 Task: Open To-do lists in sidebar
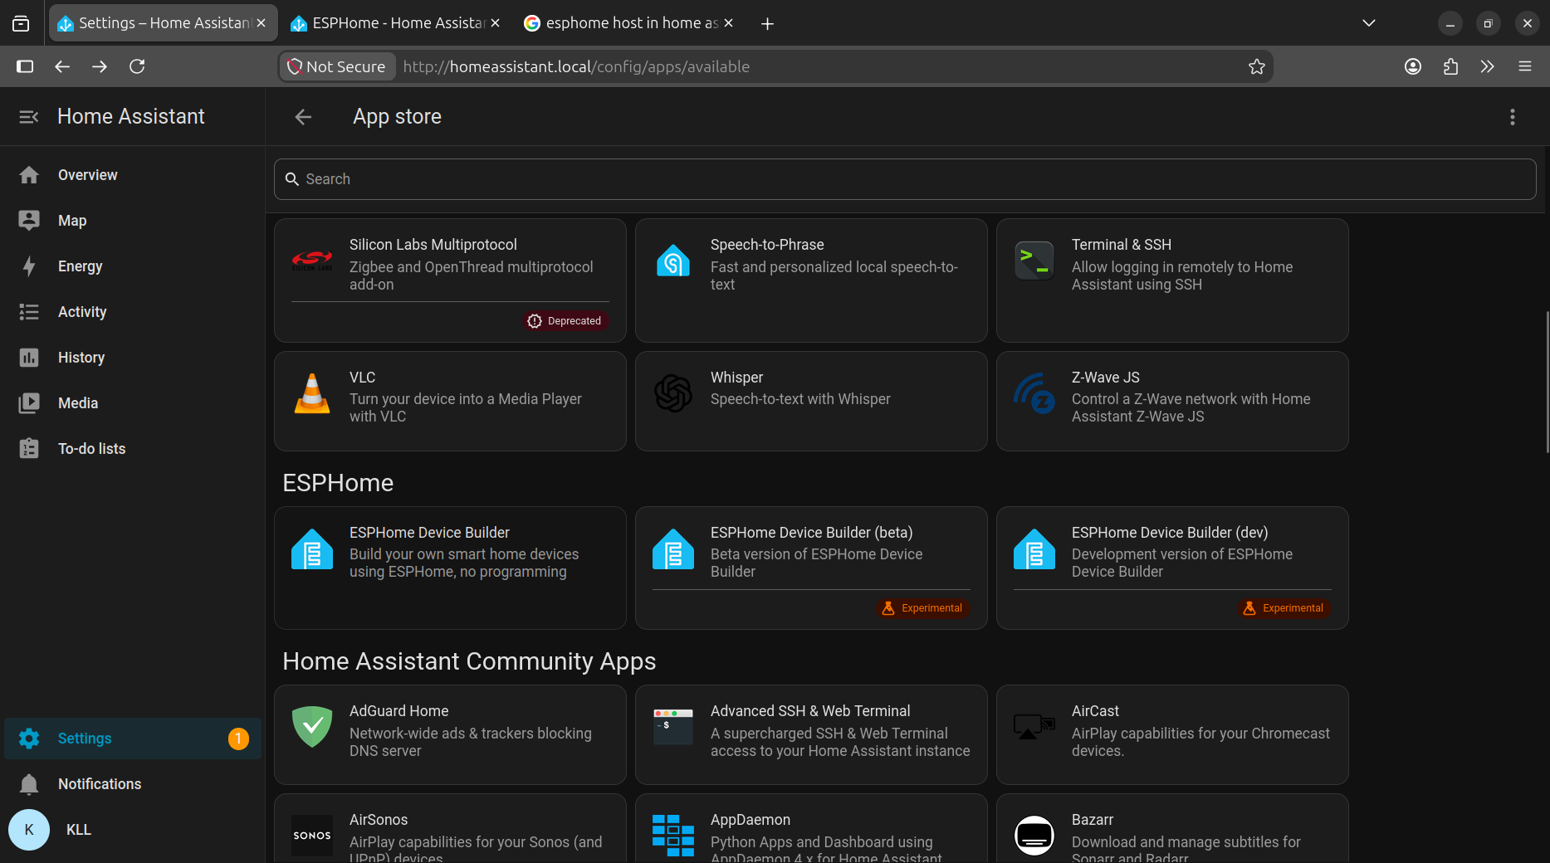[133, 449]
